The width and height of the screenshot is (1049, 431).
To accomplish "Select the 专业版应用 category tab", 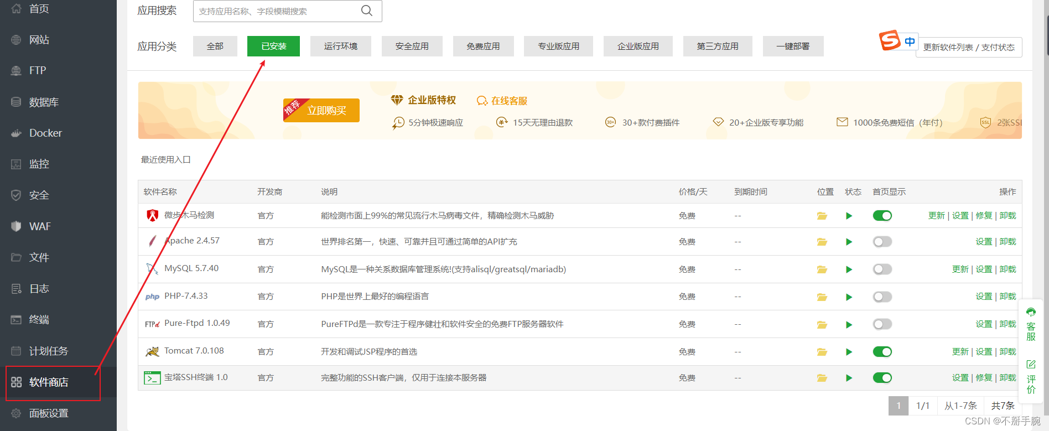I will [559, 46].
